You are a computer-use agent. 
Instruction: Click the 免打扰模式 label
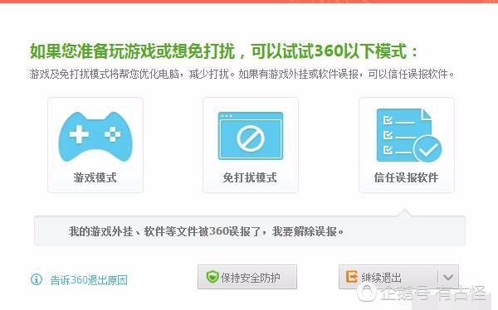coord(250,177)
